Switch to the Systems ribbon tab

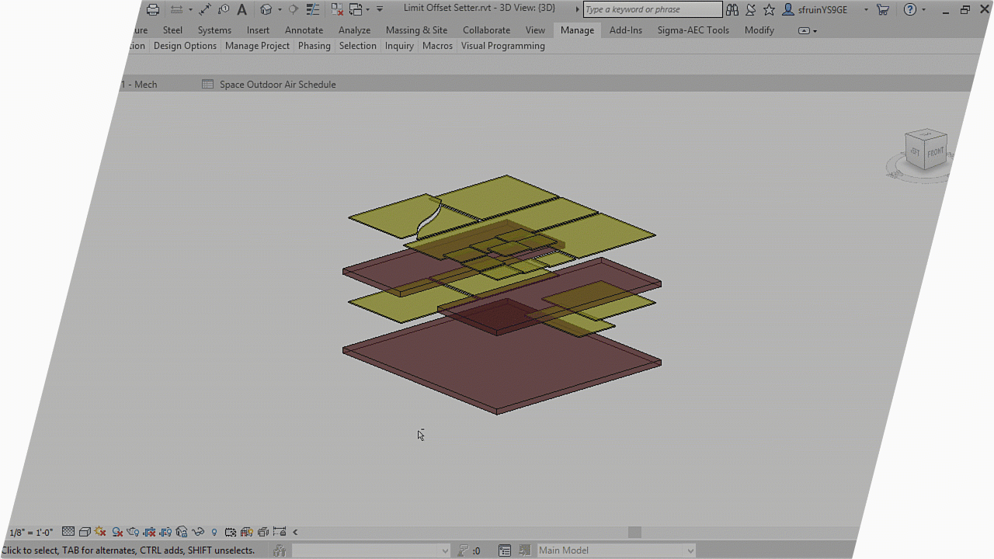(x=214, y=30)
